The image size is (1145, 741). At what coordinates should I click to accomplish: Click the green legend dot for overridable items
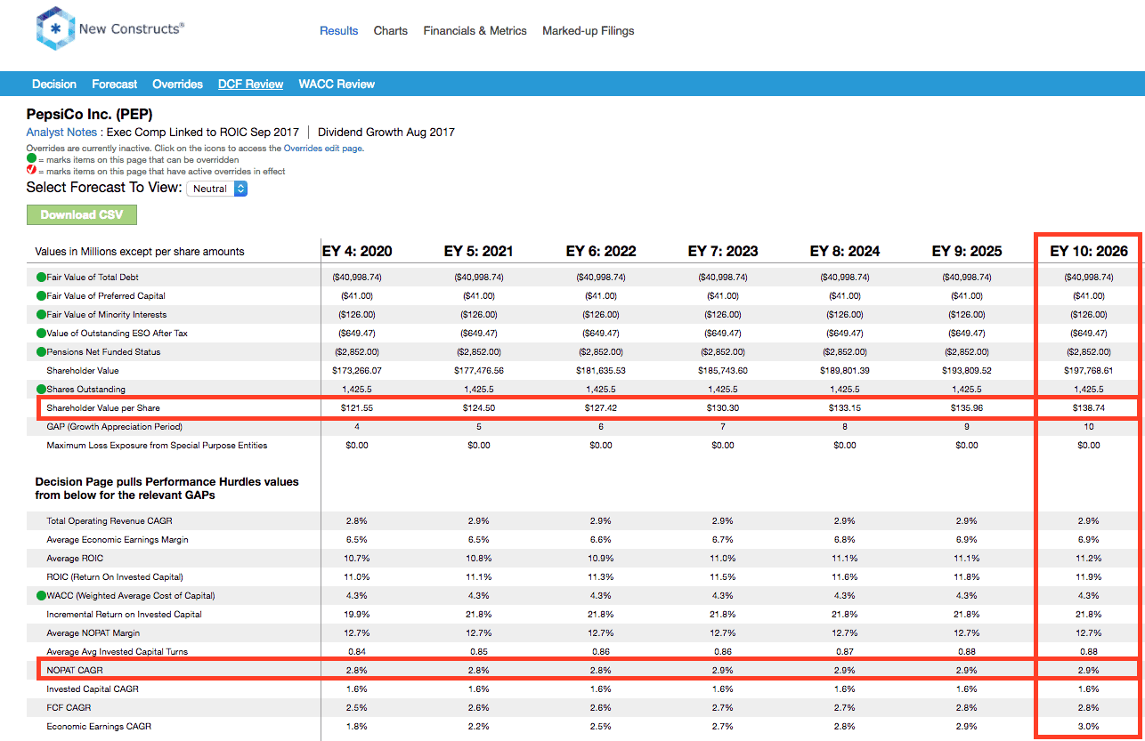pyautogui.click(x=31, y=159)
